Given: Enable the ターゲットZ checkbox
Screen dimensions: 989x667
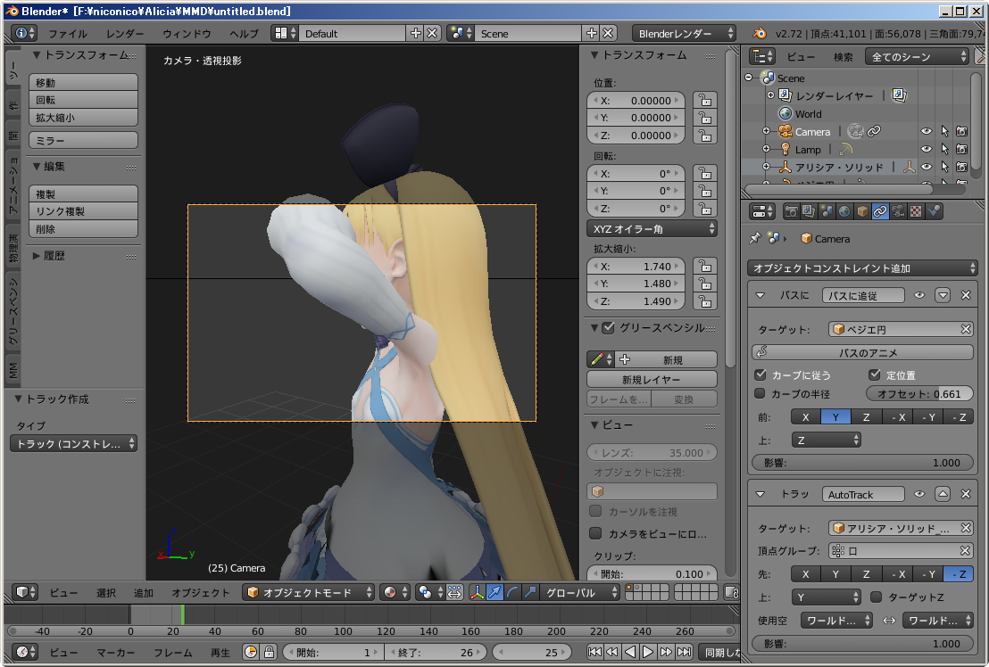Looking at the screenshot, I should point(877,596).
